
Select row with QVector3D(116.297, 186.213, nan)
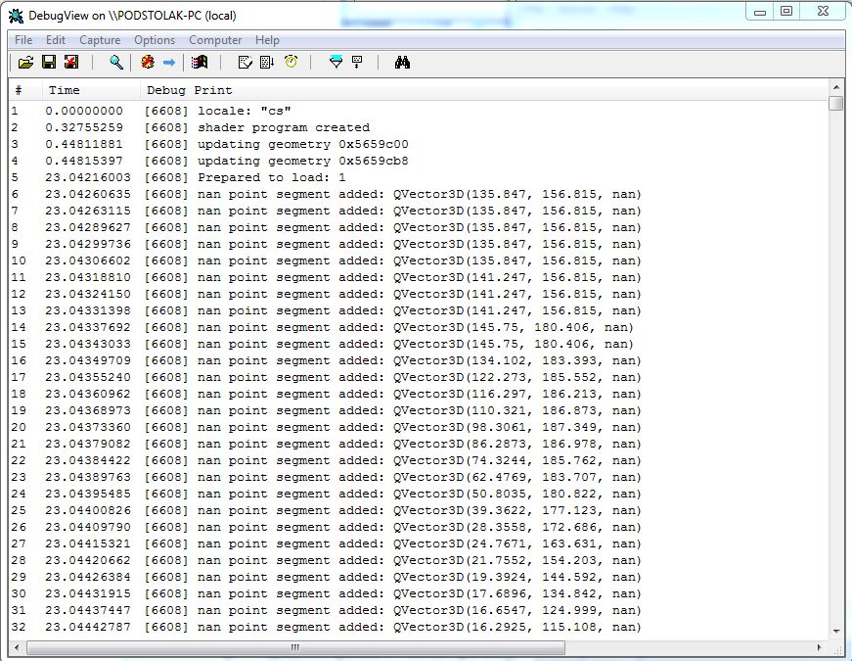coord(419,394)
